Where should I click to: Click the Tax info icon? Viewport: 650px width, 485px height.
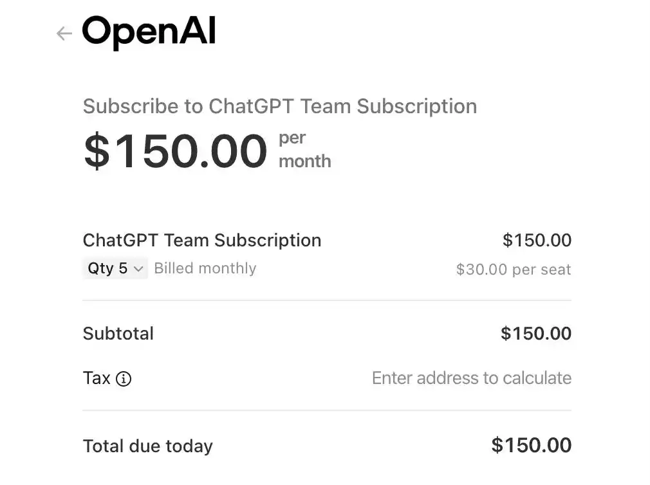tap(124, 379)
